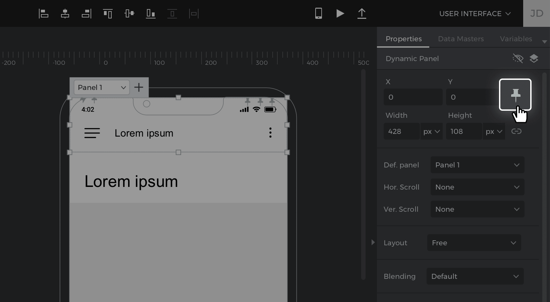Screen dimensions: 550x302
Task: Add new panel plus button
Action: (139, 88)
